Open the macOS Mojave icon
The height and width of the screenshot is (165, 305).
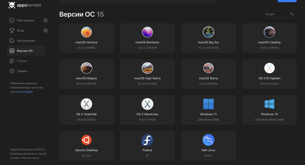point(86,68)
